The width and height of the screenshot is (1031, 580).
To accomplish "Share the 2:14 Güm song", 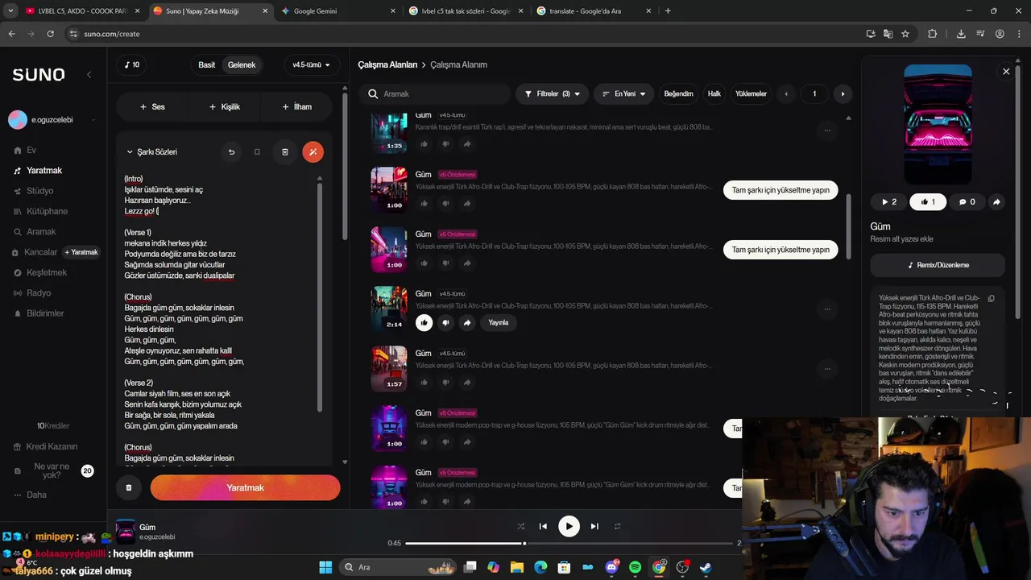I will (467, 322).
